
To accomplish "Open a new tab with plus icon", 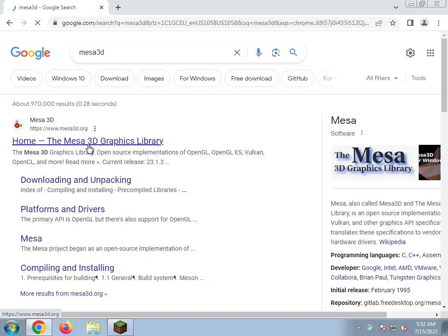I will coord(118,8).
